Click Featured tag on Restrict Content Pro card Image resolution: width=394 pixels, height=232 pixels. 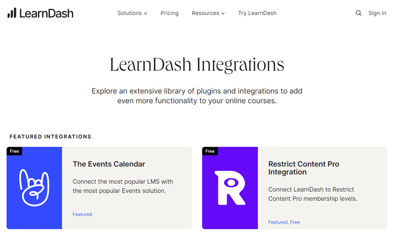pyautogui.click(x=278, y=222)
